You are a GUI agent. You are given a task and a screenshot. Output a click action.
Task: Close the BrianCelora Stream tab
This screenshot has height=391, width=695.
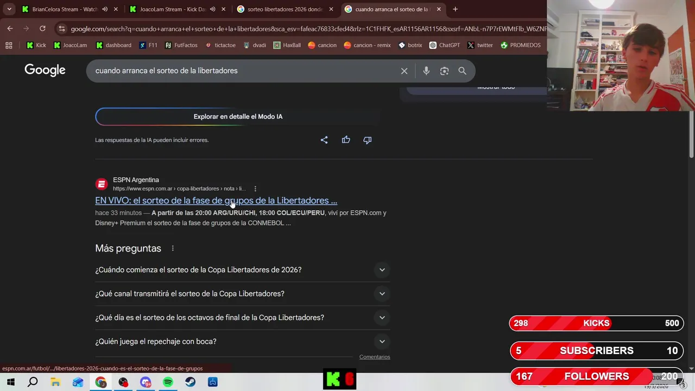[116, 9]
